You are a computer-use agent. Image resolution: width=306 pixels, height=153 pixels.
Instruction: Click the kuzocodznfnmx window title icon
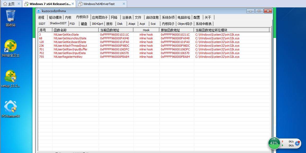(x=39, y=11)
